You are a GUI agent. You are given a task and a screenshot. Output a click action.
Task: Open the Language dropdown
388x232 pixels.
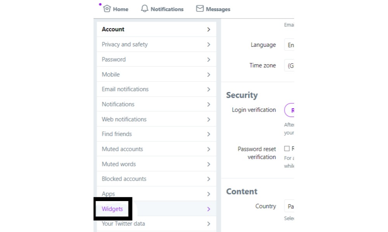[289, 45]
